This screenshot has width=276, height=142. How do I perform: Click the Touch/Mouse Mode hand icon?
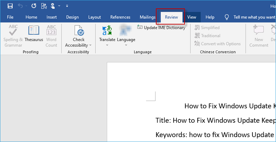pos(53,6)
